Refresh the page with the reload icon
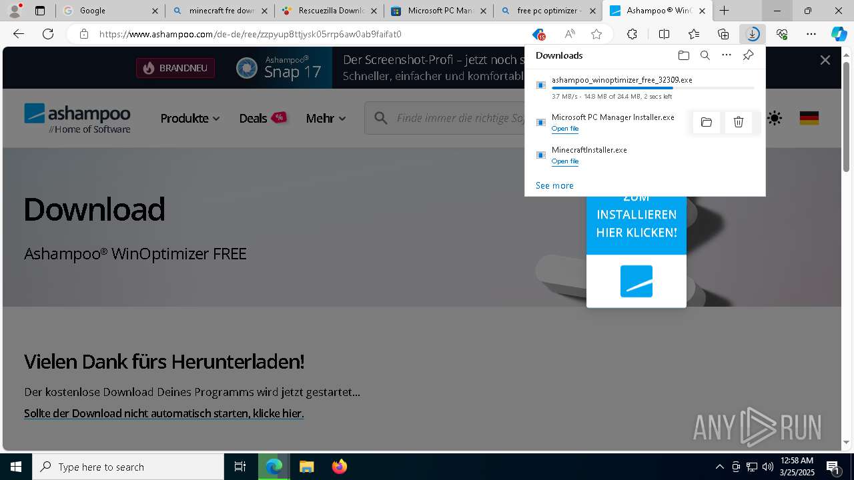Image resolution: width=854 pixels, height=480 pixels. (x=48, y=34)
